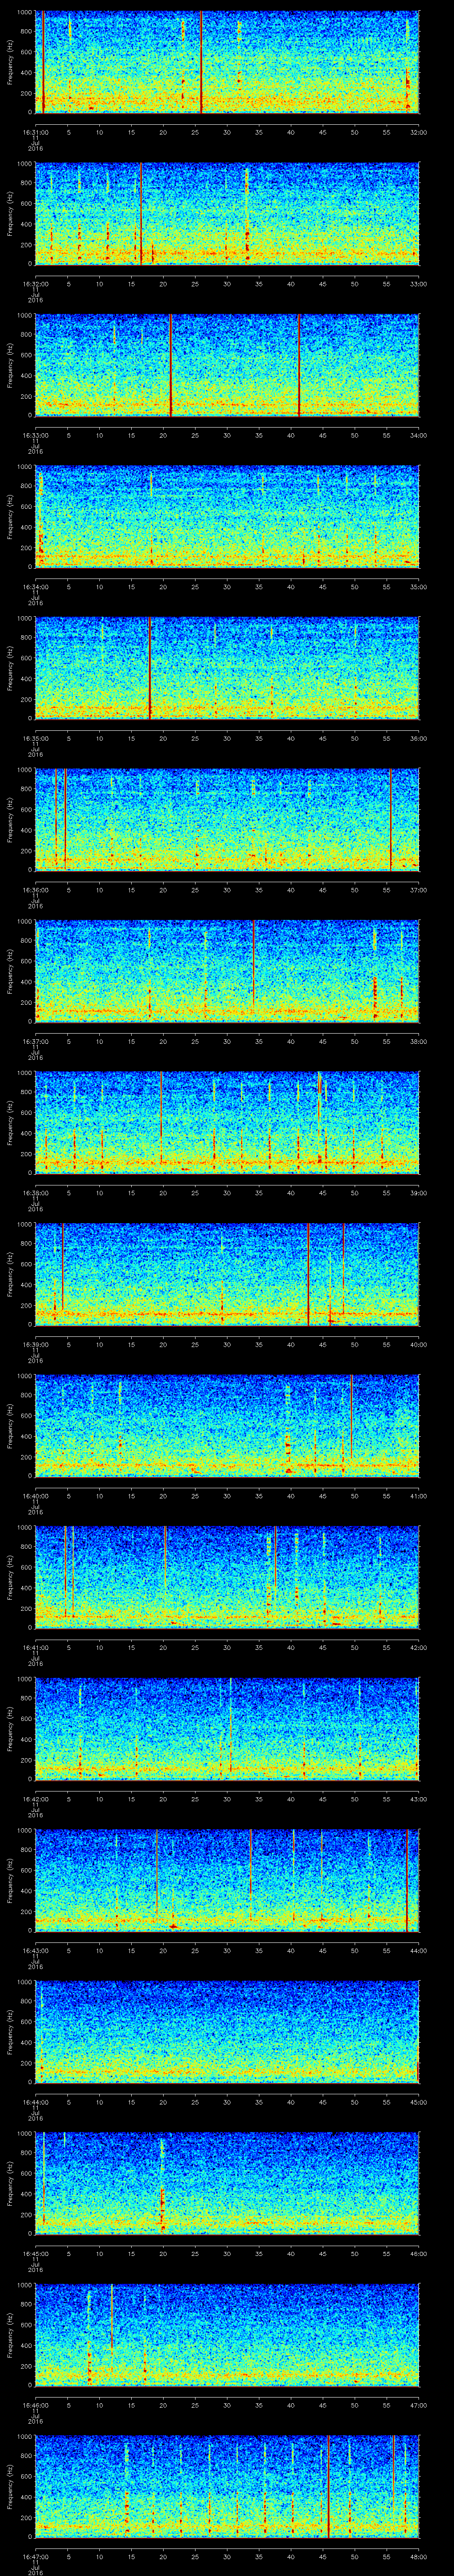Select the 16:43:00 start time label
Viewport: 454px width, 2576px height.
[x=35, y=1950]
